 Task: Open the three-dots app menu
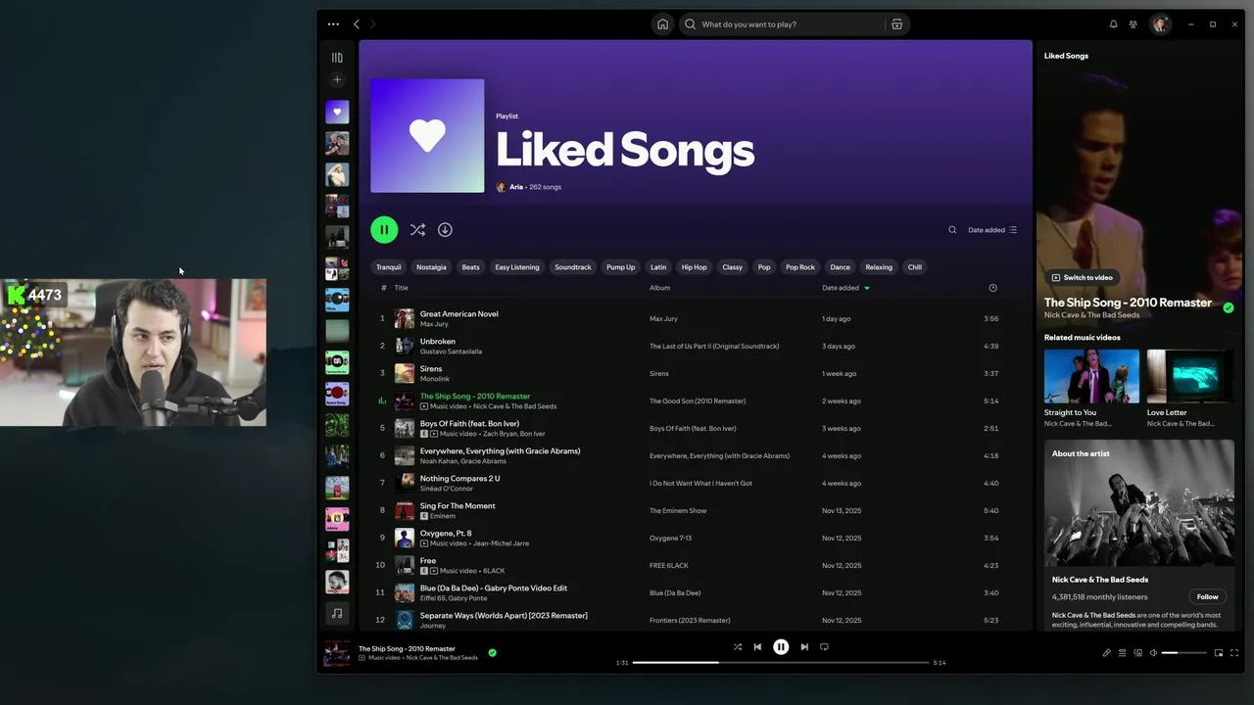click(x=333, y=24)
